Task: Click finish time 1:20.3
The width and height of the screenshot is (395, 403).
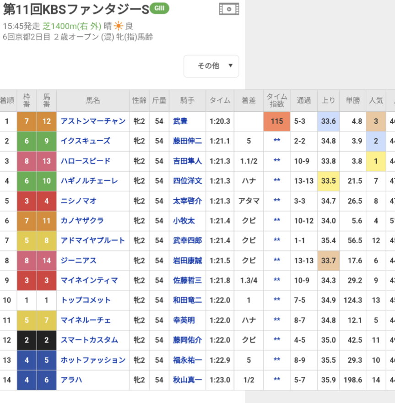Action: click(x=220, y=121)
